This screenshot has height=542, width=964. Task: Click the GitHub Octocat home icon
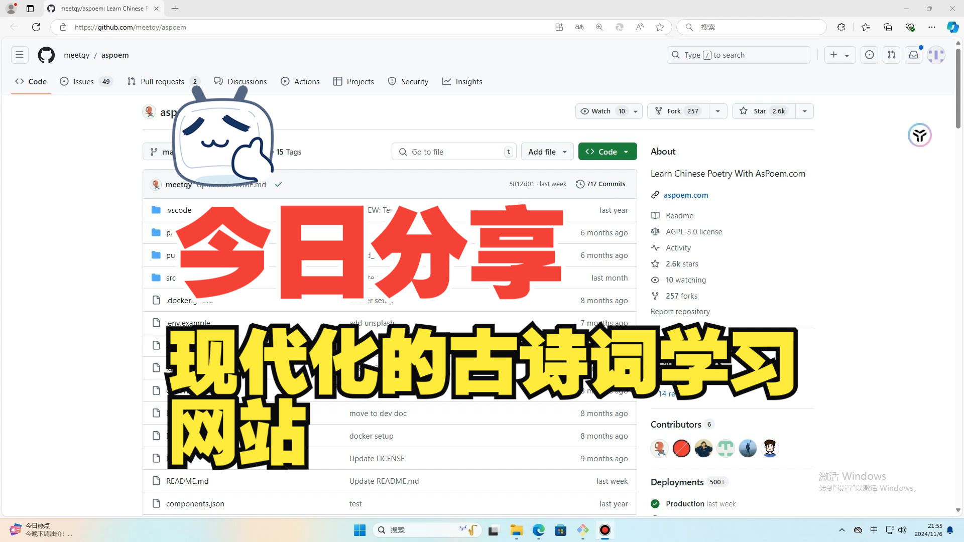(46, 54)
